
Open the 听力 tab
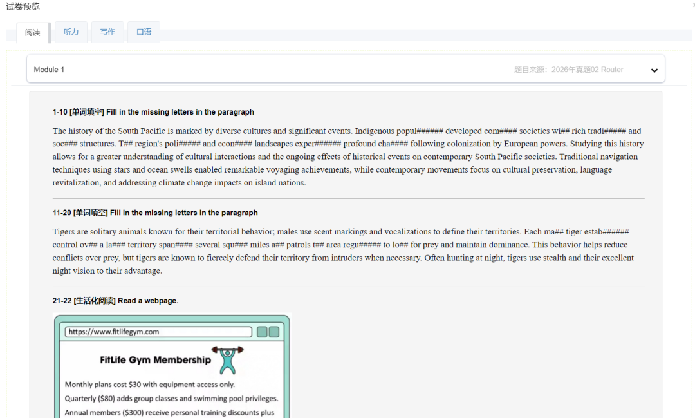[71, 32]
